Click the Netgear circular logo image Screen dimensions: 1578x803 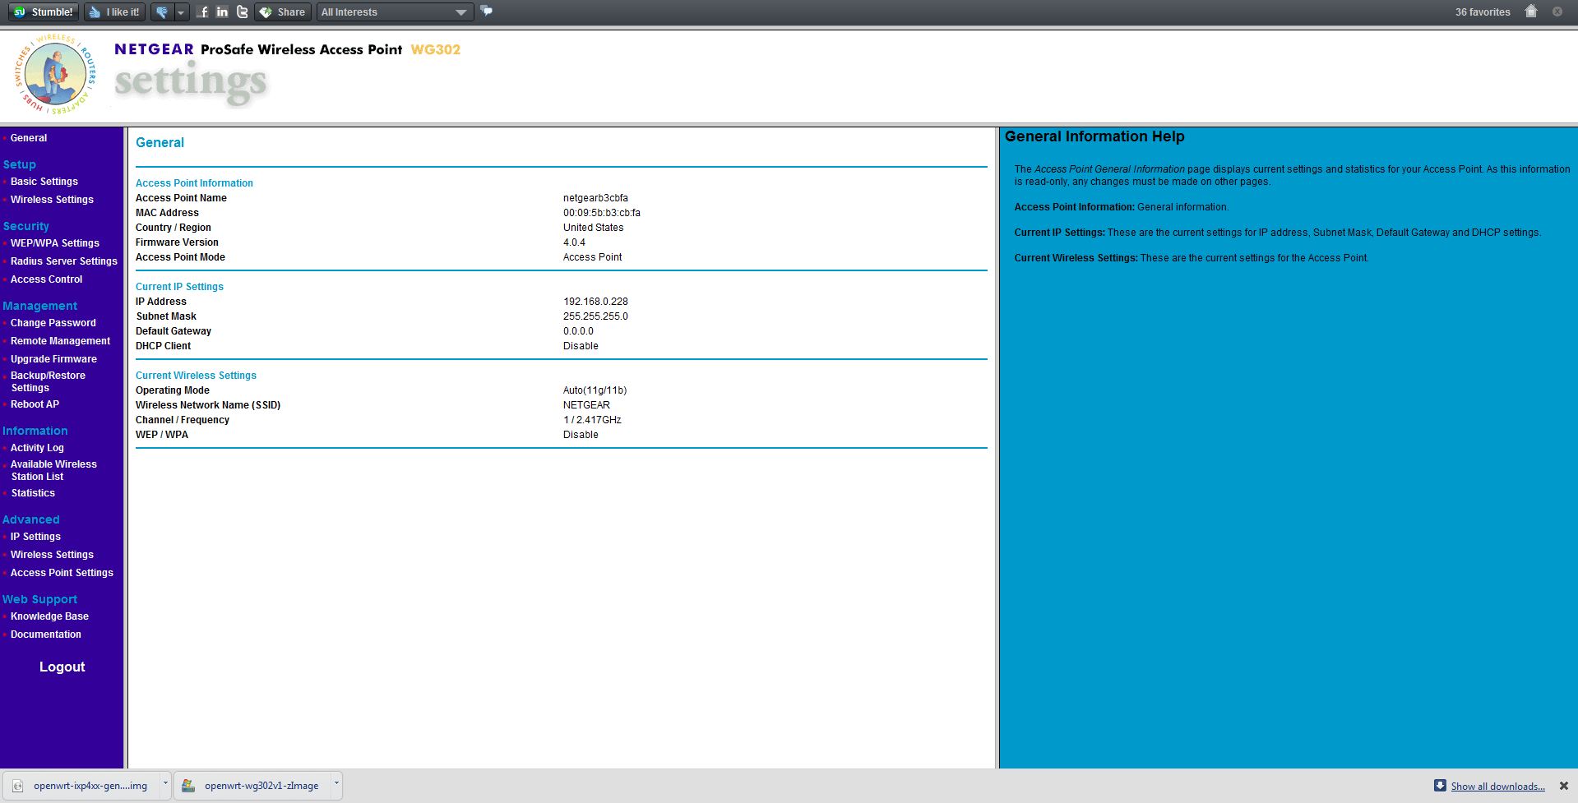(55, 75)
